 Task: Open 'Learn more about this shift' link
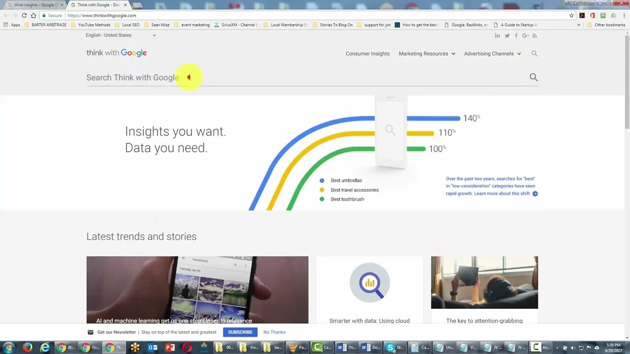click(x=502, y=194)
